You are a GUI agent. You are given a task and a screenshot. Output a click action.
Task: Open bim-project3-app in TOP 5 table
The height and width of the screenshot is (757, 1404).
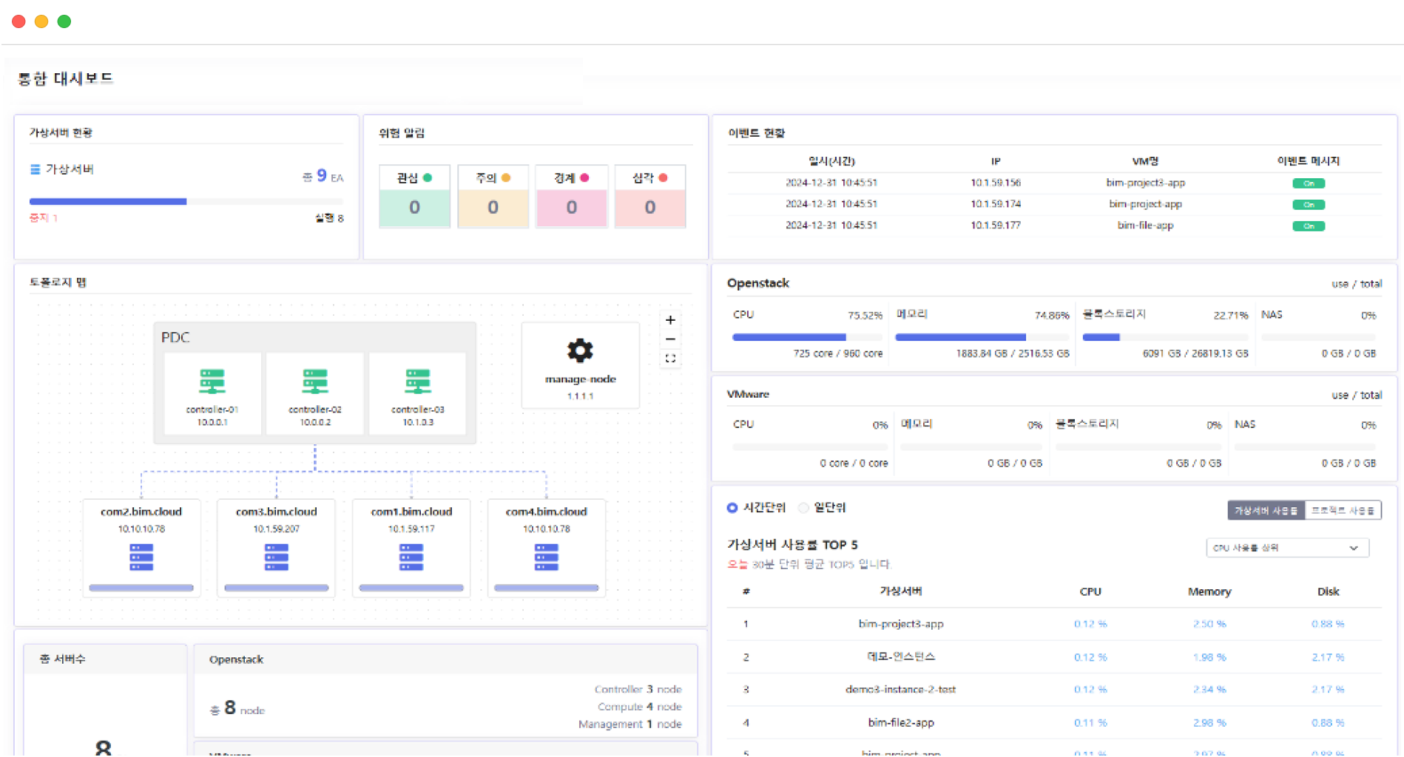901,624
